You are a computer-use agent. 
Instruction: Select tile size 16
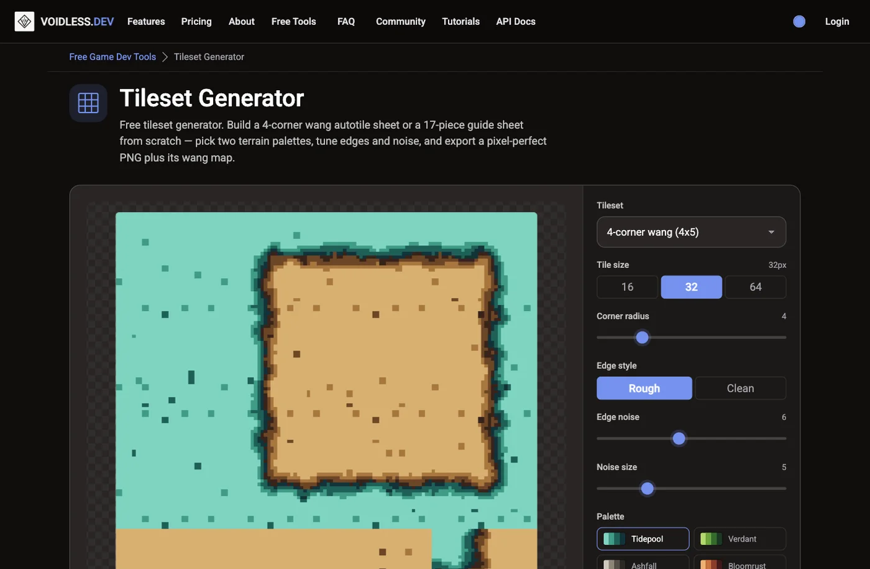pos(627,287)
